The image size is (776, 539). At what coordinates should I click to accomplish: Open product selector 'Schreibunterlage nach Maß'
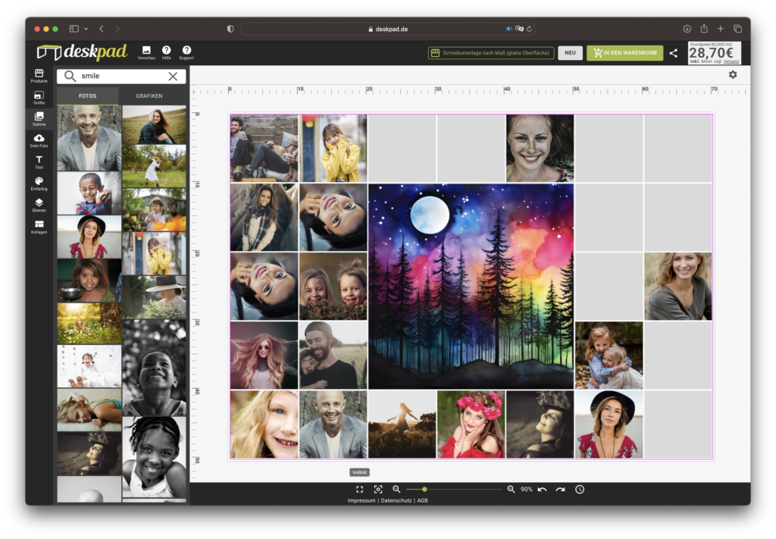click(490, 53)
